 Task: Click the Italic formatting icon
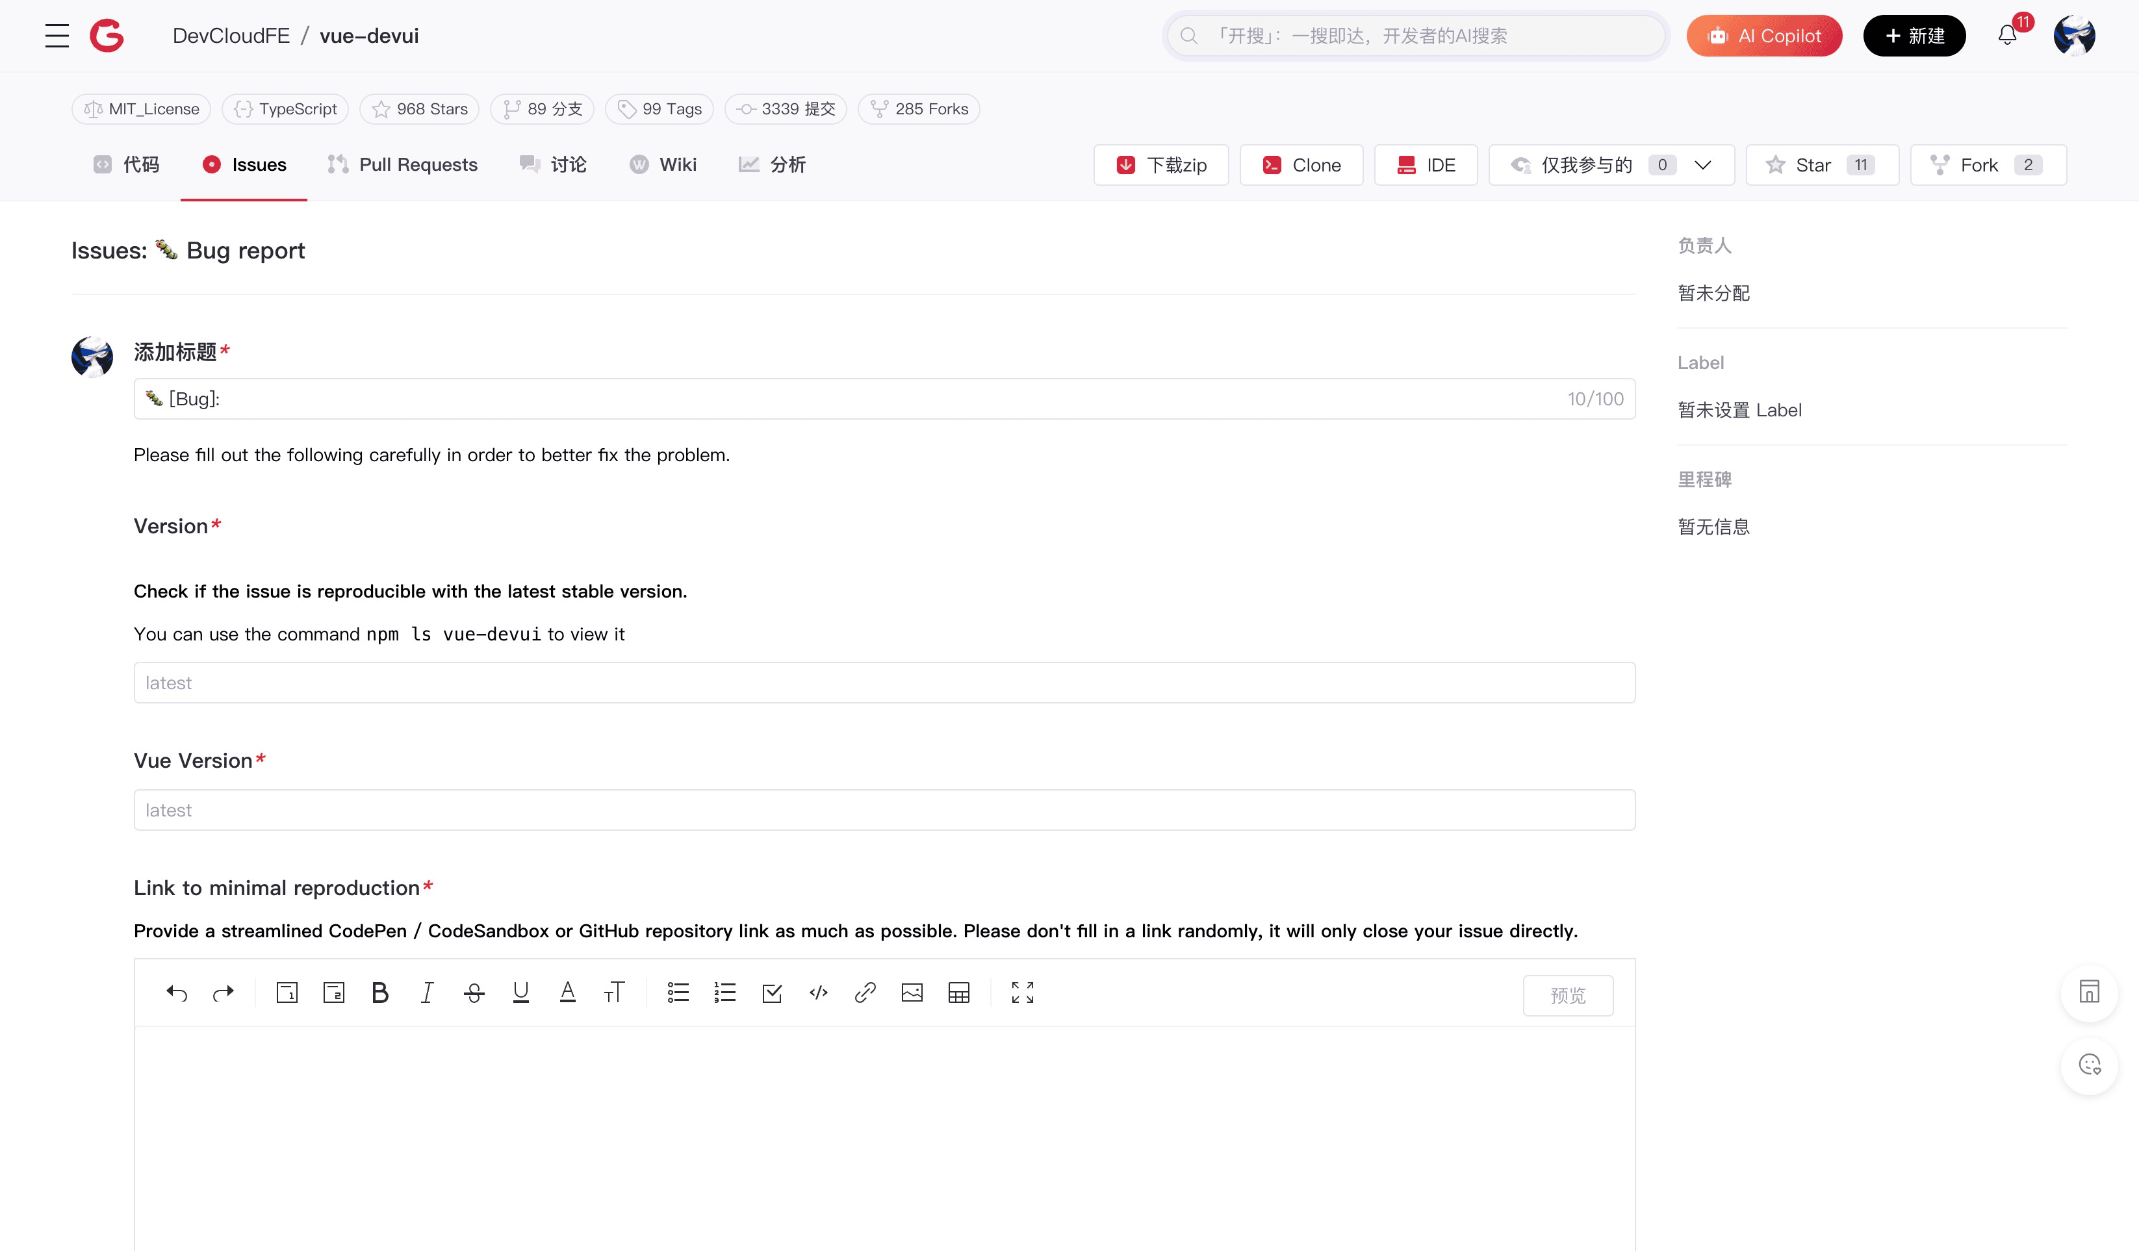(x=427, y=992)
